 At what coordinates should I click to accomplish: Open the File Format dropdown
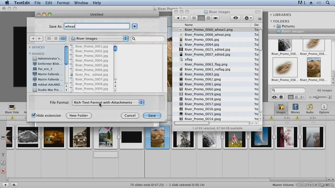tap(108, 102)
